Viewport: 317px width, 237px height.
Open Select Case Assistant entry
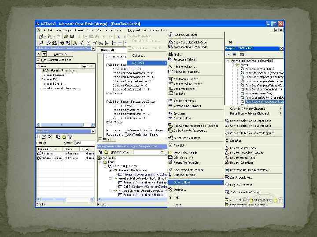coord(196,138)
